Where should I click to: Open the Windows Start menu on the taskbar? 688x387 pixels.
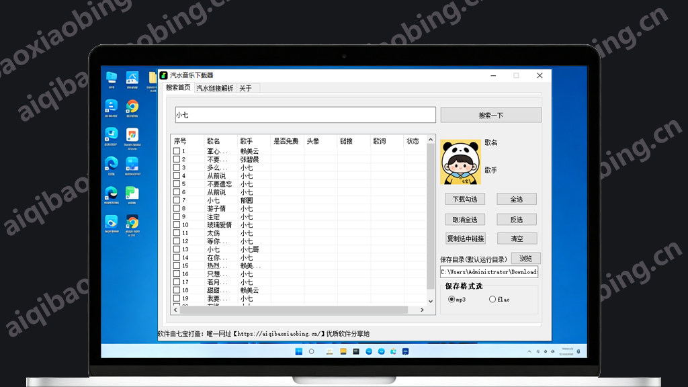(x=299, y=351)
